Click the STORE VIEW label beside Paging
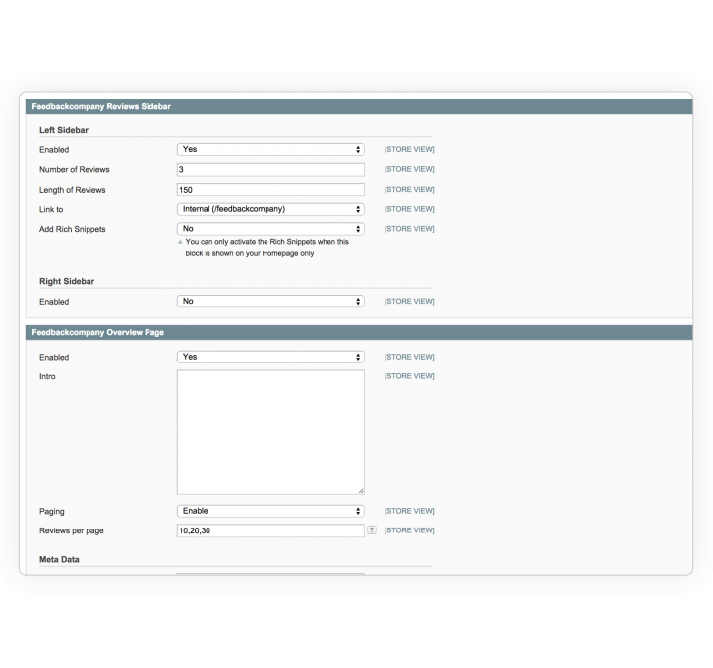The height and width of the screenshot is (668, 713). coord(409,511)
